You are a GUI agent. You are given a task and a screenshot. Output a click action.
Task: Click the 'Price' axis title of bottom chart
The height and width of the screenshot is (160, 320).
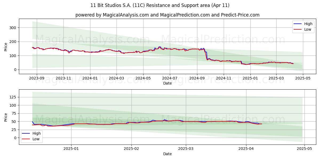click(6, 117)
